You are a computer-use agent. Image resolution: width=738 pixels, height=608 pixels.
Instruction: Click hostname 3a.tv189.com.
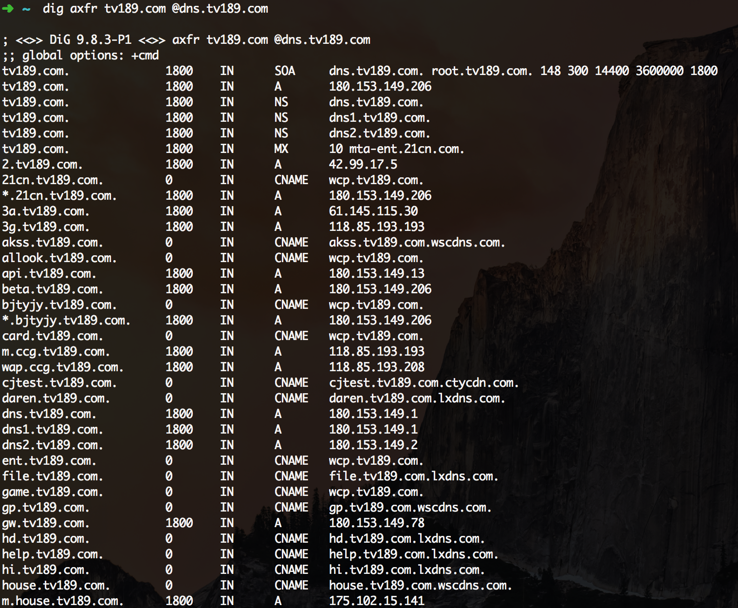coord(46,211)
